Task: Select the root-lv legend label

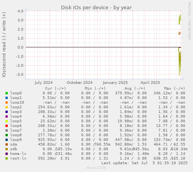Action: [18, 158]
